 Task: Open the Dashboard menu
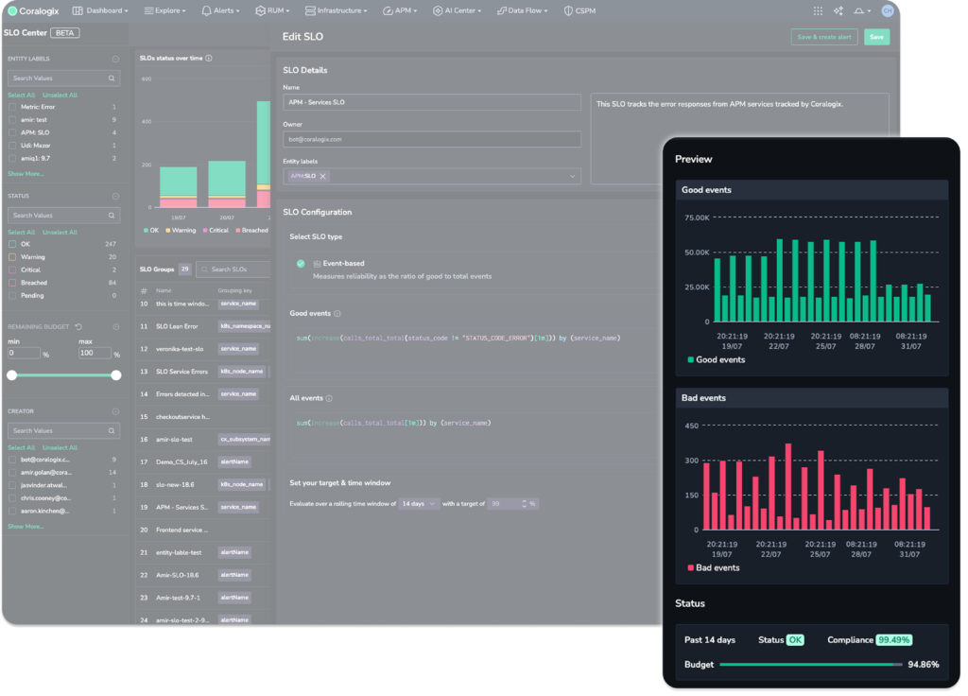point(100,10)
